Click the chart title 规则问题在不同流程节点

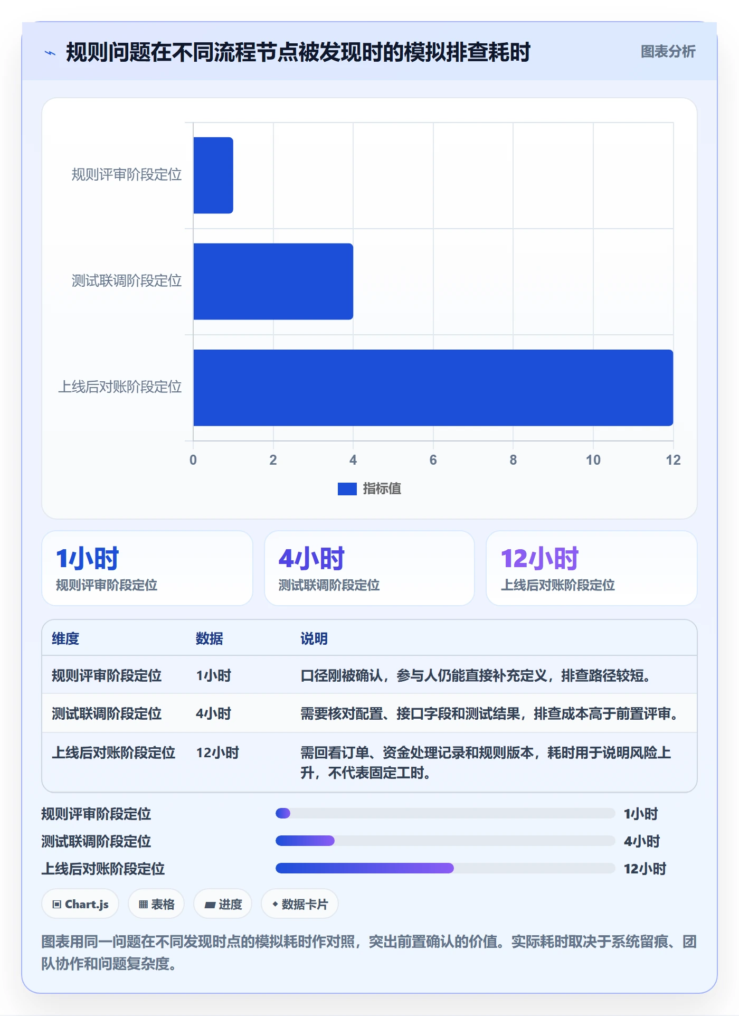coord(298,52)
